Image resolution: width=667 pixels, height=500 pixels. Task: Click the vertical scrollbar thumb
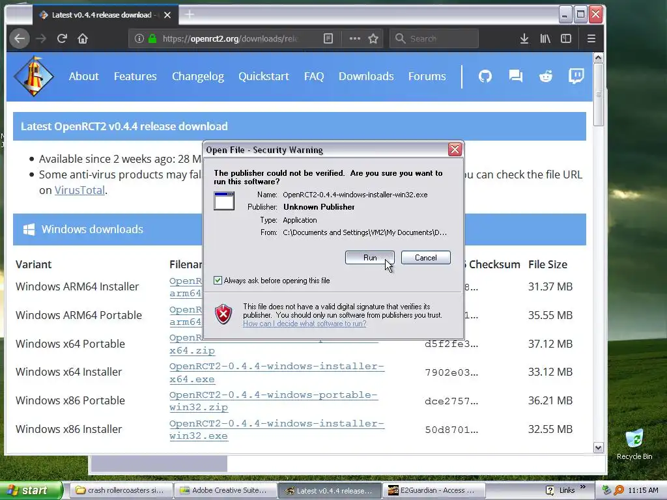598,94
